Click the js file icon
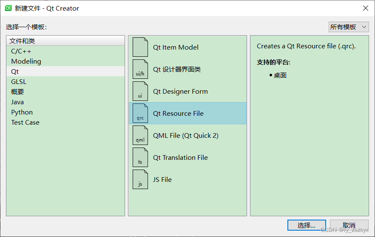 click(x=140, y=179)
